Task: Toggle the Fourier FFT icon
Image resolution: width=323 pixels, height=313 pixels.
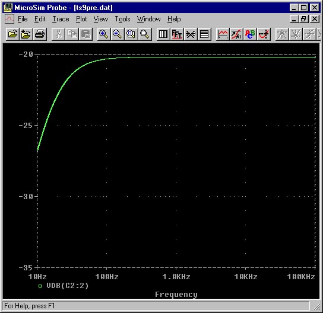Action: (177, 34)
